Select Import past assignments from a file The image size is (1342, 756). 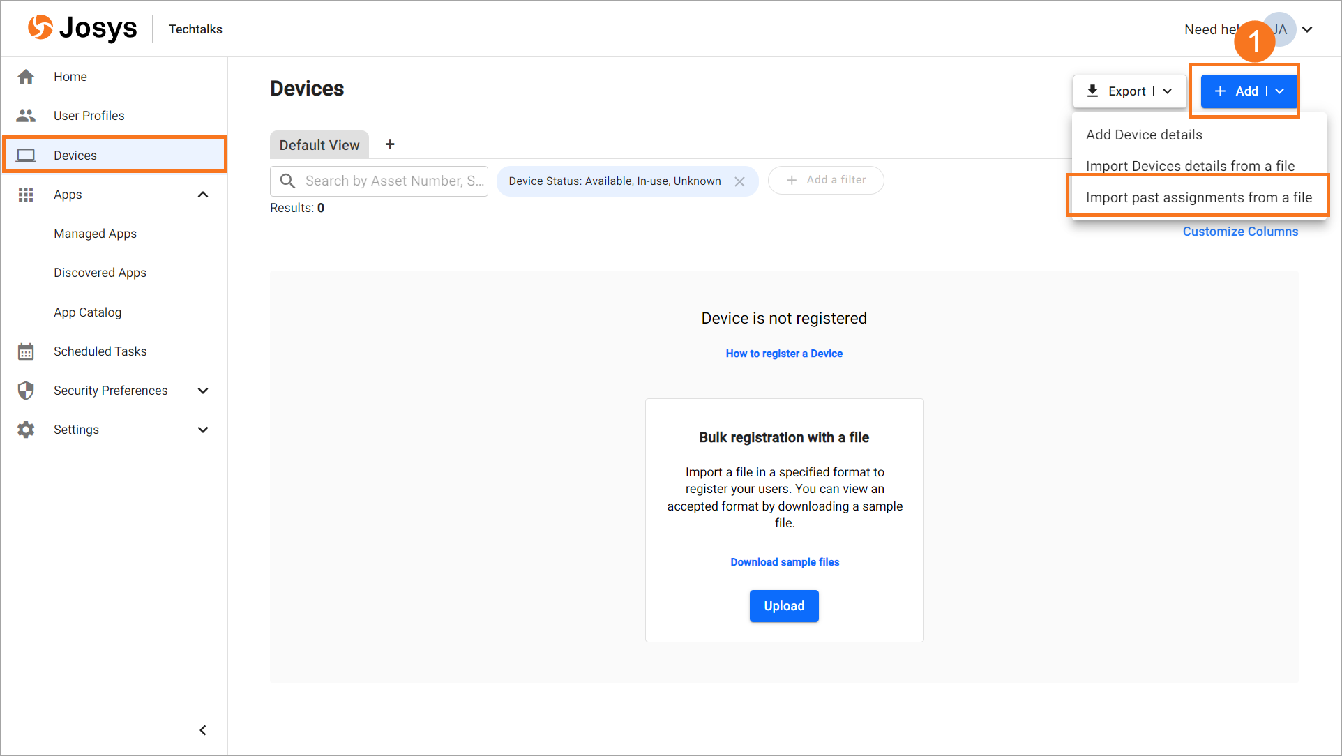(x=1198, y=197)
